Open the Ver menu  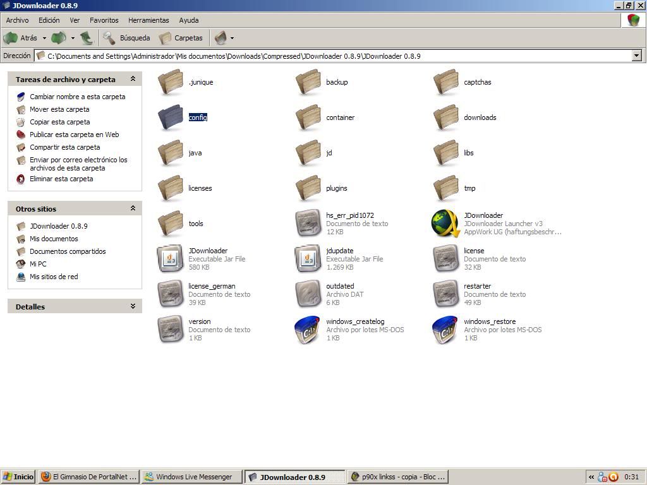click(x=75, y=20)
